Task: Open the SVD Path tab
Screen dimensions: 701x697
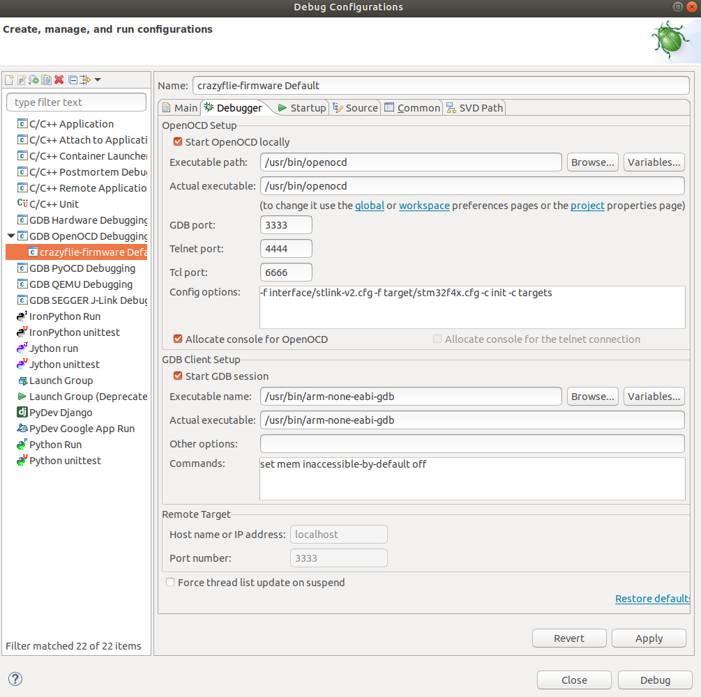Action: point(474,107)
